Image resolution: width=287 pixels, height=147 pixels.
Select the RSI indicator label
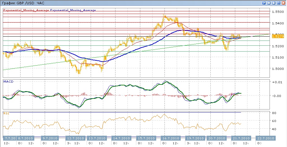pyautogui.click(x=6, y=113)
